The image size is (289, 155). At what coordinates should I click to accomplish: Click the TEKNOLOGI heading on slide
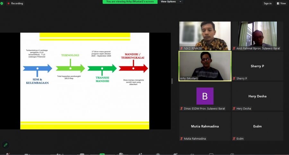click(x=70, y=55)
